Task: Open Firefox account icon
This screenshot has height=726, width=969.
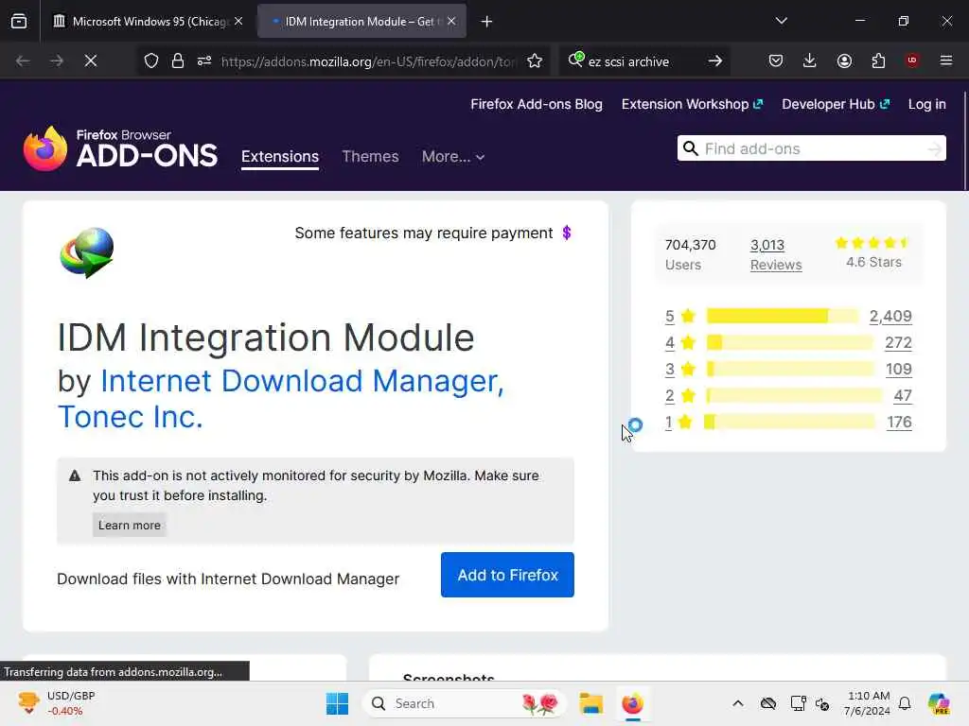Action: (845, 60)
